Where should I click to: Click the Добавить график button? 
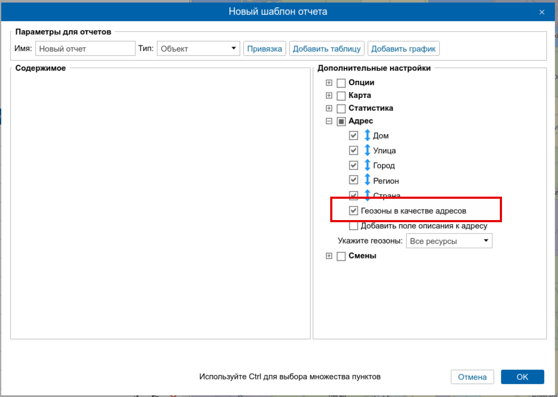403,48
